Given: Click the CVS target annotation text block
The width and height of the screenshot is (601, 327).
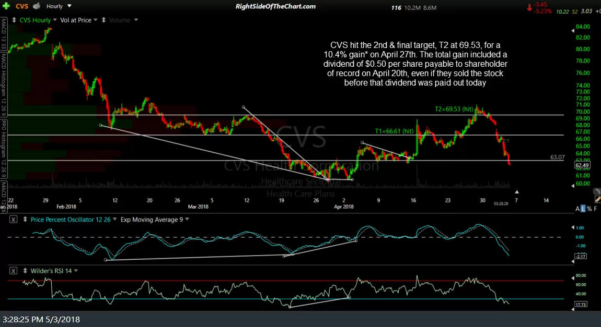Looking at the screenshot, I should pos(415,64).
